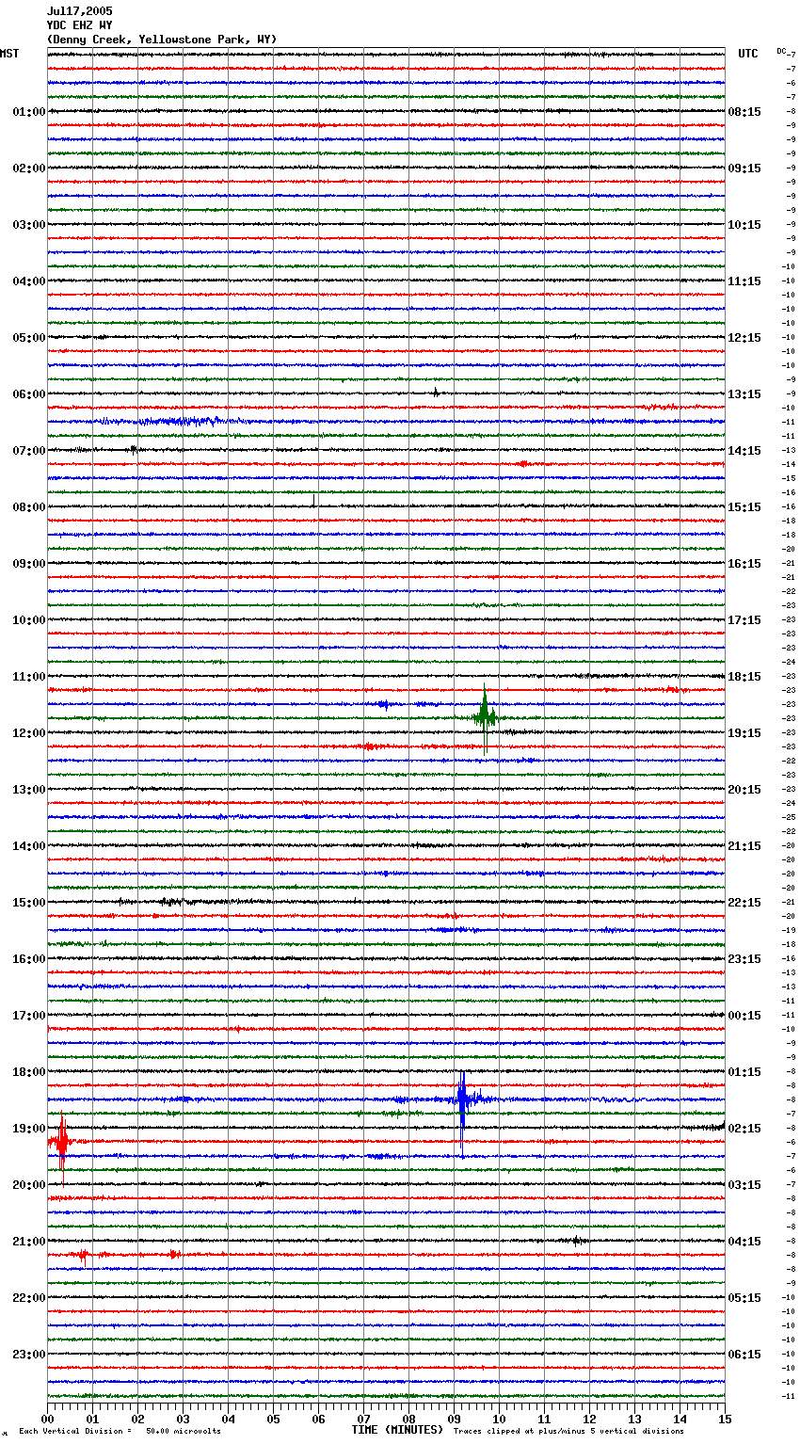This screenshot has height=1444, width=800.
Task: Click the 16:15 UTC time label
Action: click(744, 564)
